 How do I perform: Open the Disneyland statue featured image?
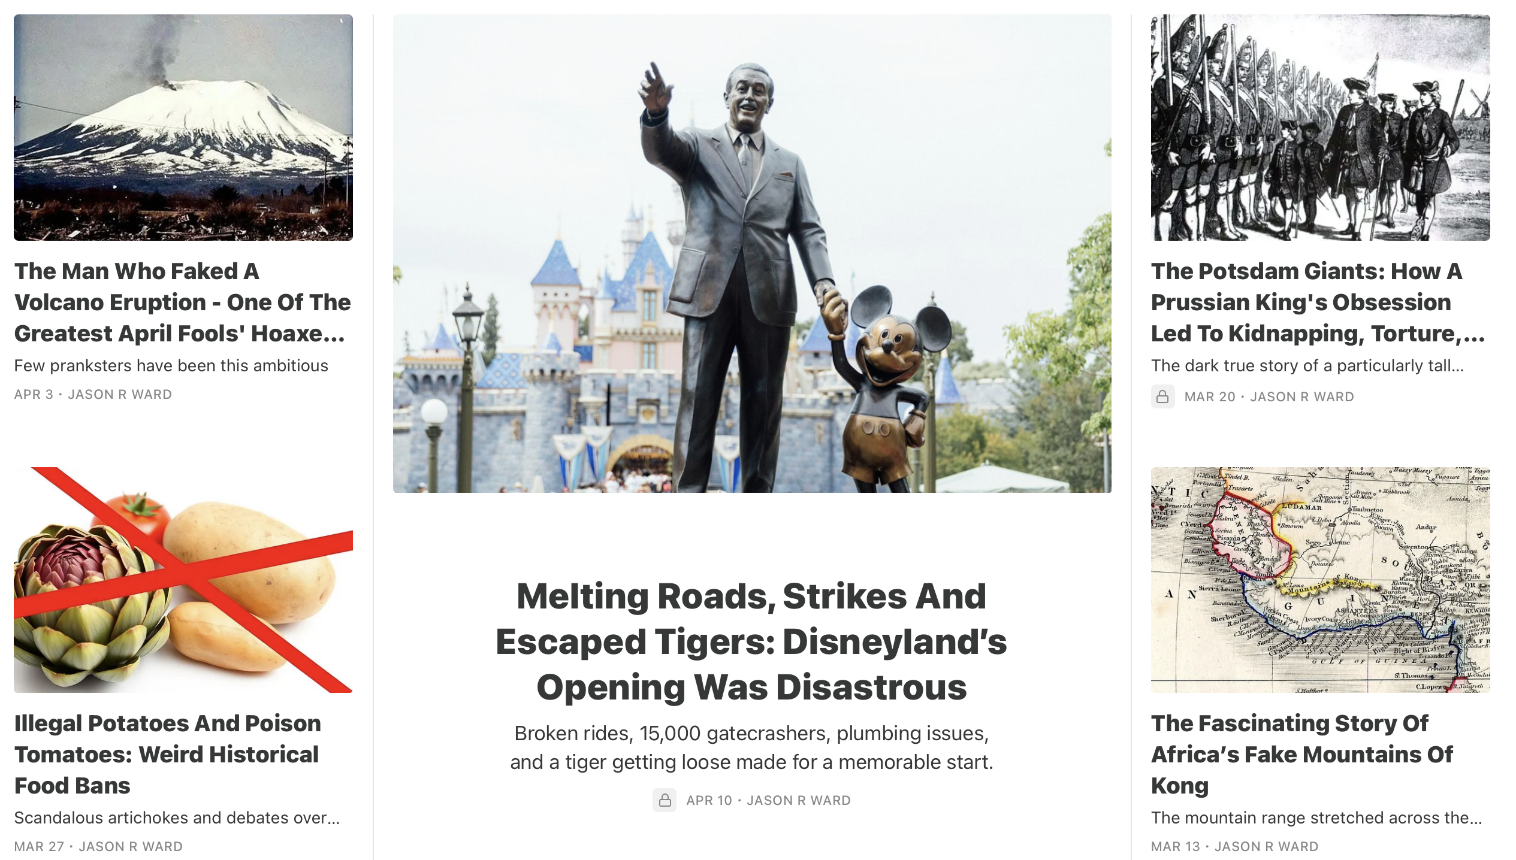point(752,254)
